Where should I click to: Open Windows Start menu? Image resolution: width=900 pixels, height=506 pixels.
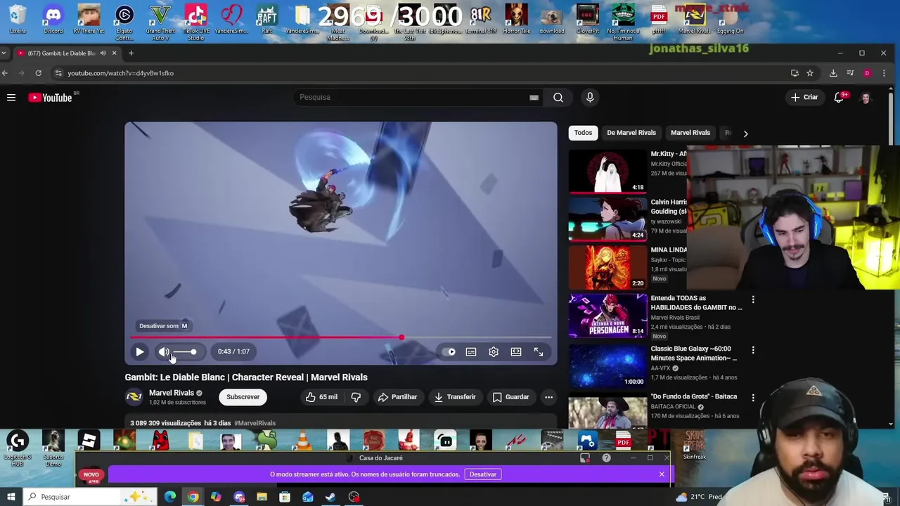[x=11, y=497]
